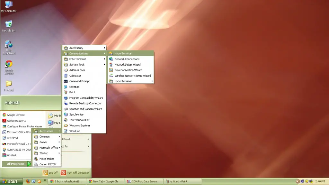Launch WordPad from the Accessories menu
This screenshot has width=329, height=185.
click(x=84, y=131)
